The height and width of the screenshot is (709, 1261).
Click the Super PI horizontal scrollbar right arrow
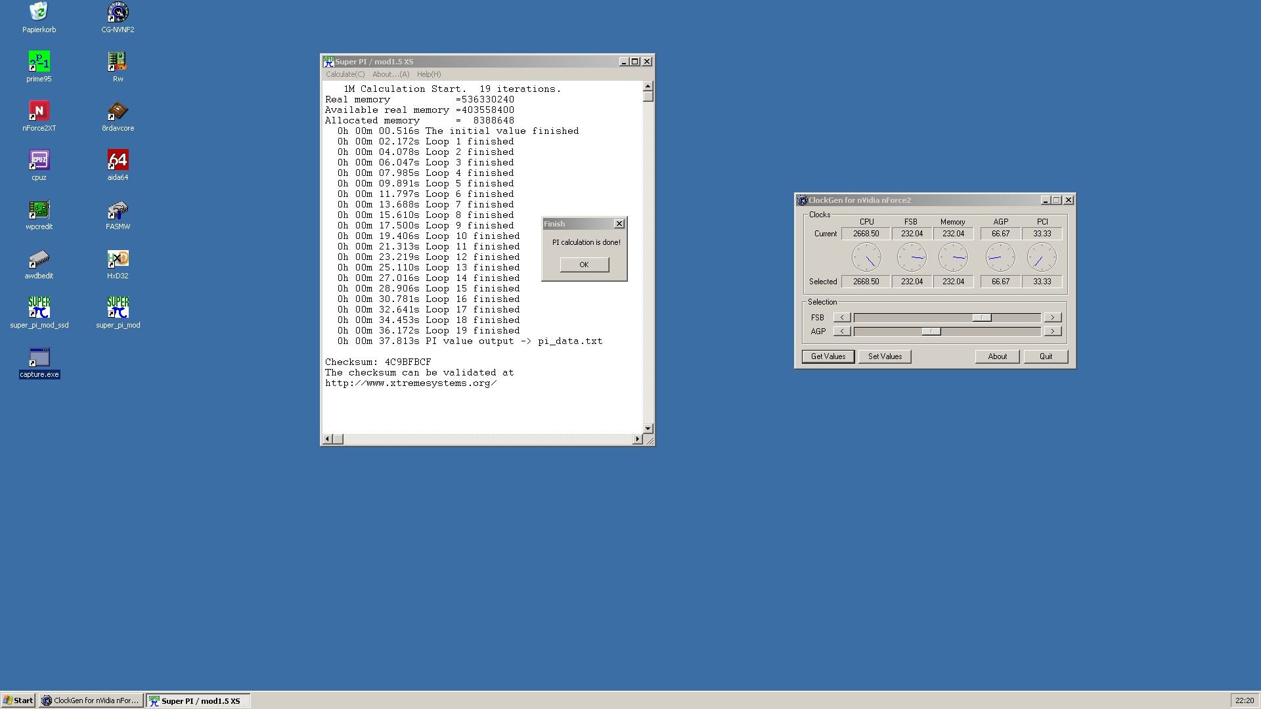pos(637,439)
